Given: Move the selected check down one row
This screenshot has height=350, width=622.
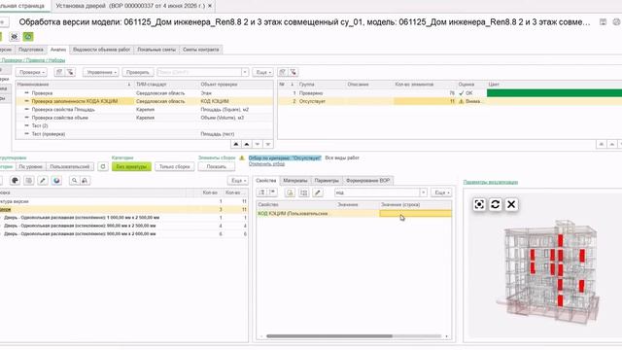Looking at the screenshot, I should (258, 145).
